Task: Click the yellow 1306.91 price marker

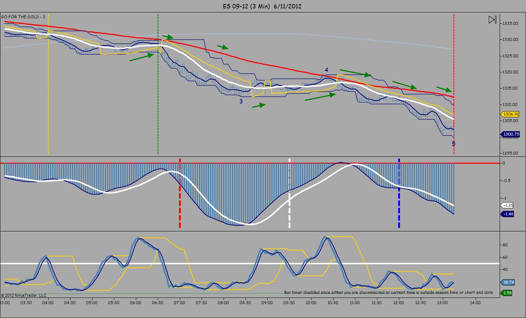Action: coord(511,114)
